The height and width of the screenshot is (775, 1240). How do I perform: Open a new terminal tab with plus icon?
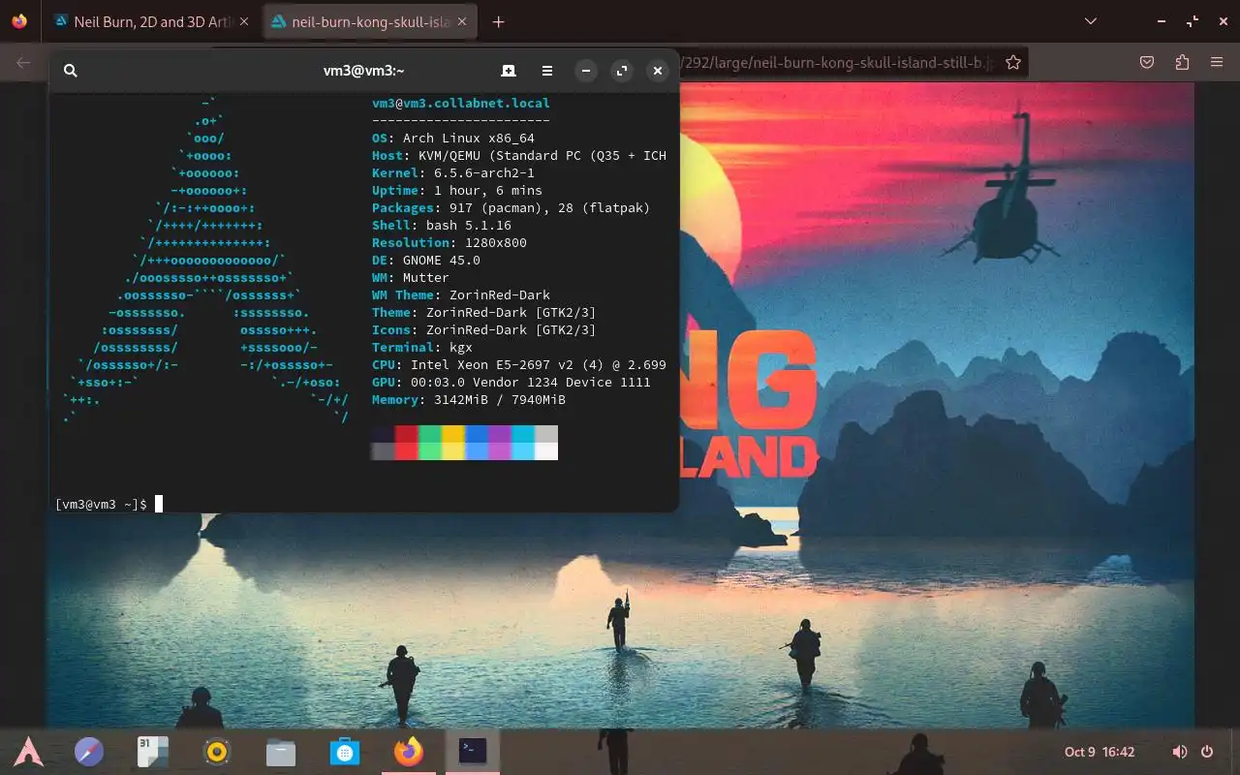(508, 71)
